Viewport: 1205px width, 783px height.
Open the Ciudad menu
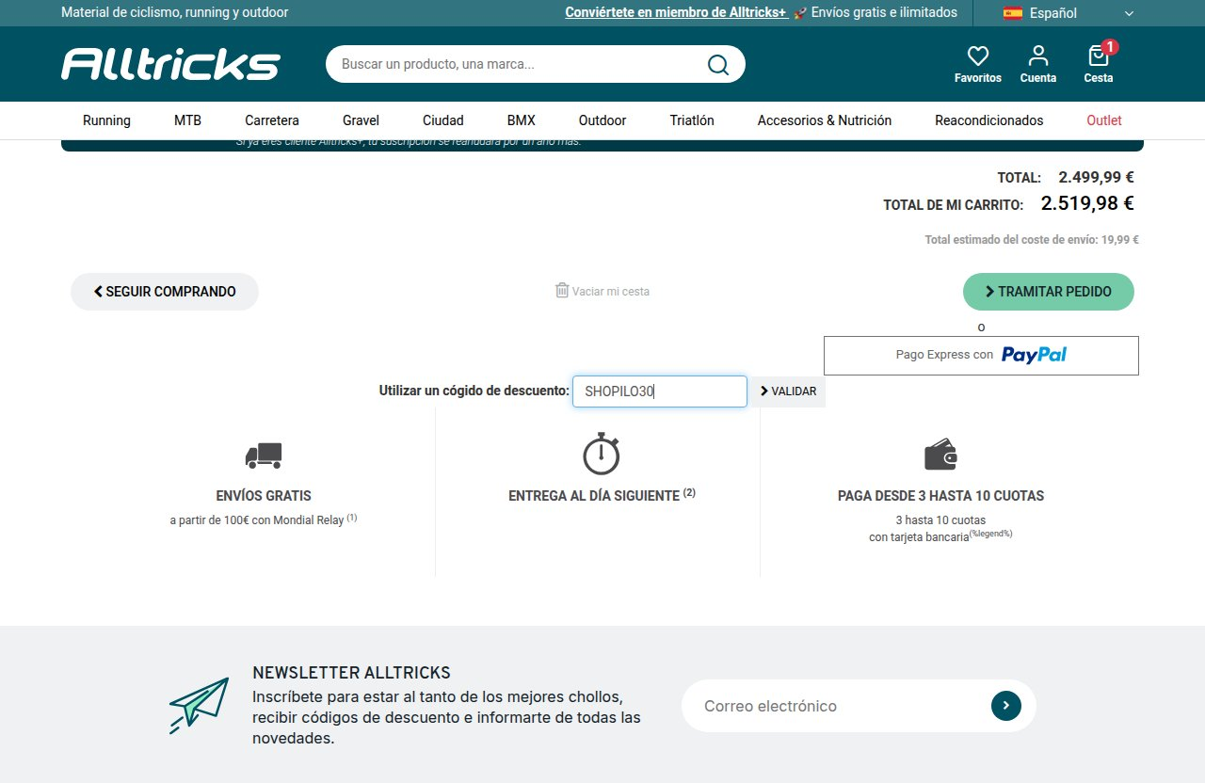pyautogui.click(x=443, y=120)
